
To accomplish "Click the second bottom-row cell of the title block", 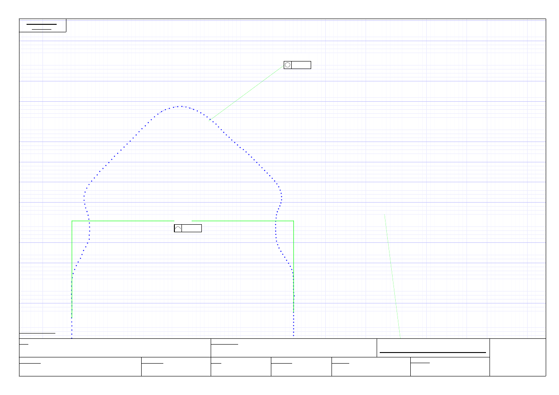I will [176, 367].
